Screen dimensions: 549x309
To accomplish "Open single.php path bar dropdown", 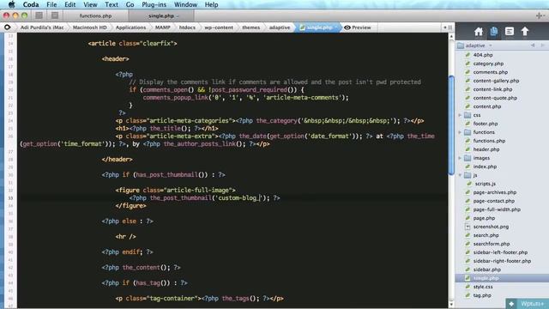I will (x=336, y=27).
